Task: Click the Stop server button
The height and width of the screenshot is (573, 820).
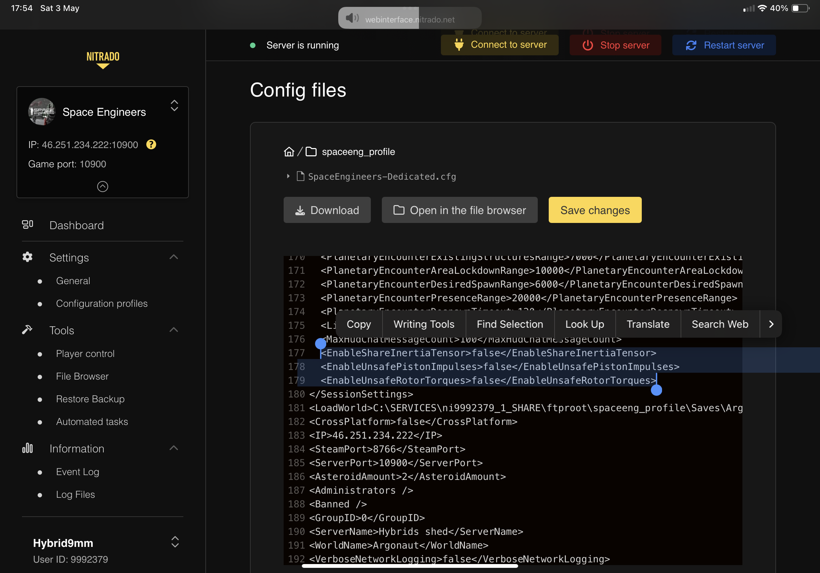Action: pos(615,45)
